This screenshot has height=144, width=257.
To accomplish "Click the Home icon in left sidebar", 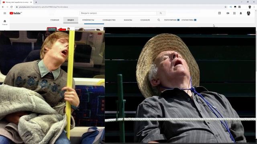I will (x=5, y=21).
